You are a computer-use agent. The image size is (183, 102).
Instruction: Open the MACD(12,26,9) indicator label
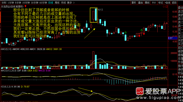tap(9, 71)
